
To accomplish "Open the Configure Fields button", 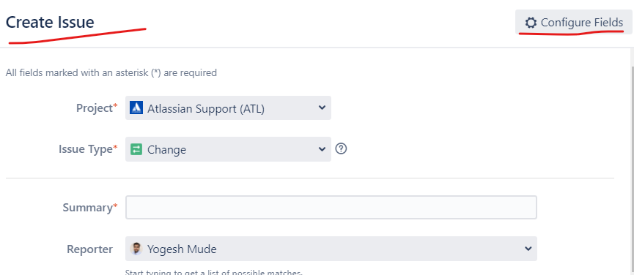I will (x=573, y=23).
